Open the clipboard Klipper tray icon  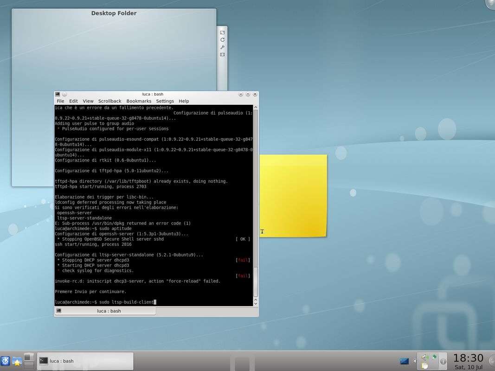425,366
